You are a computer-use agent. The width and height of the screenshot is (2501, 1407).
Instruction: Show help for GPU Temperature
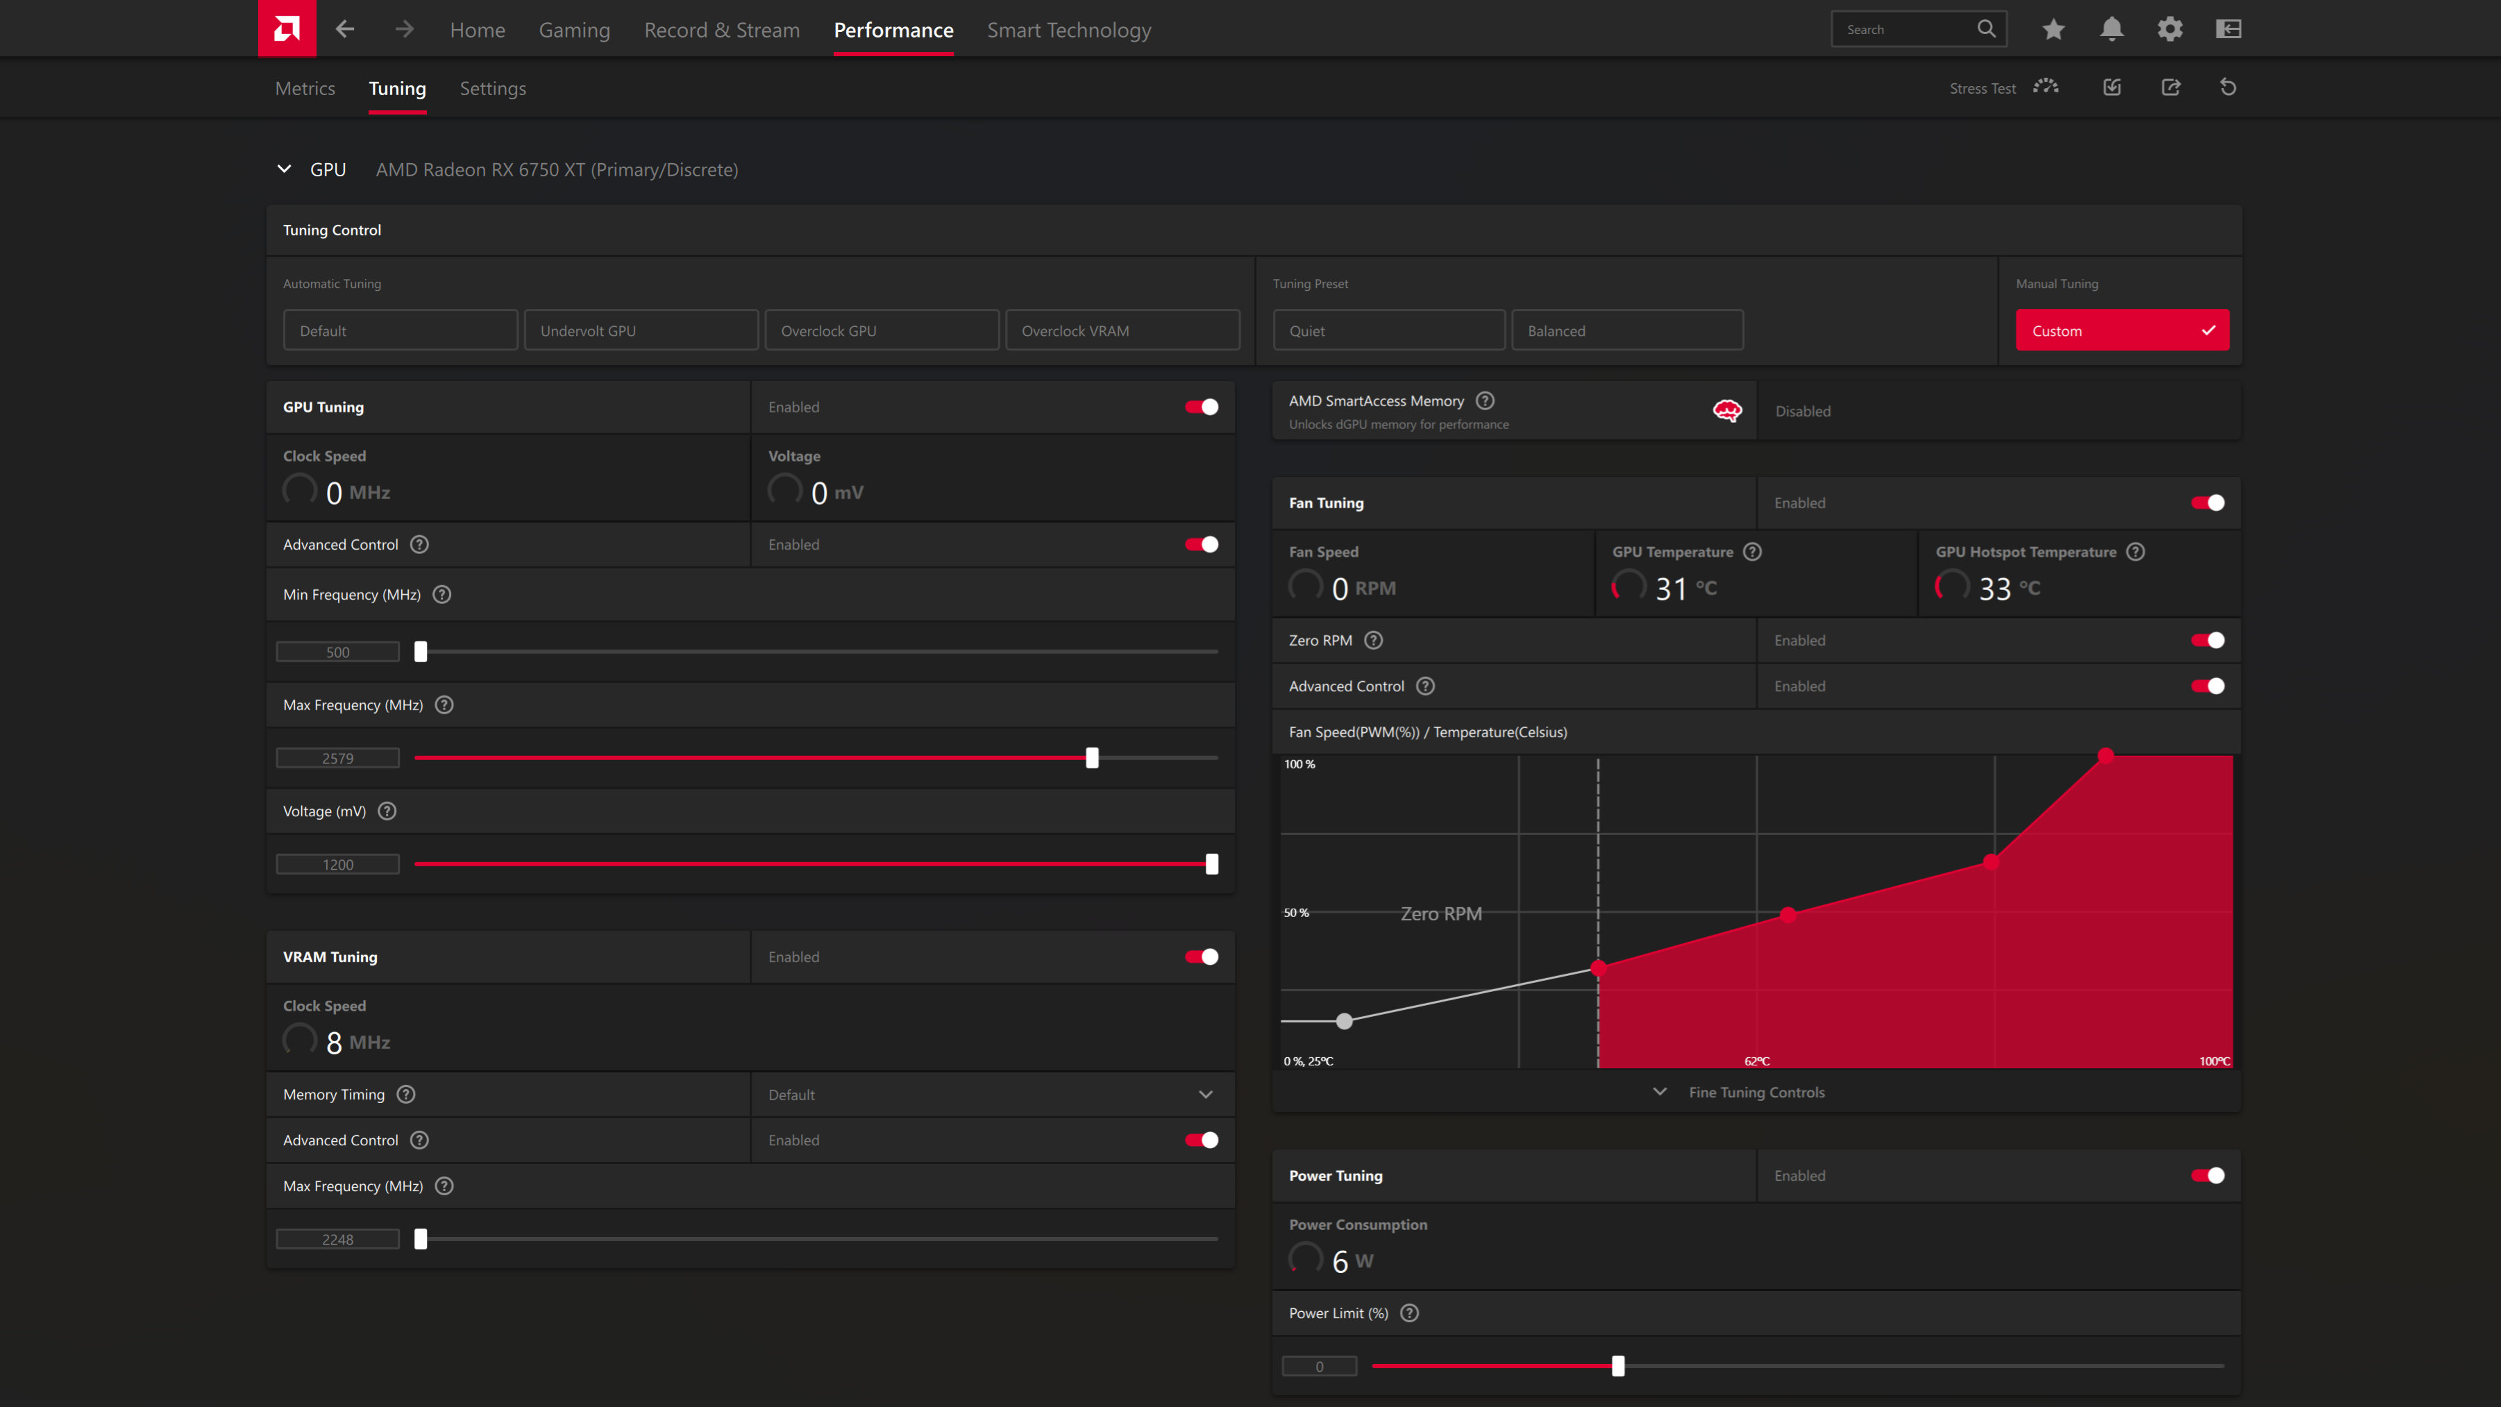tap(1751, 552)
